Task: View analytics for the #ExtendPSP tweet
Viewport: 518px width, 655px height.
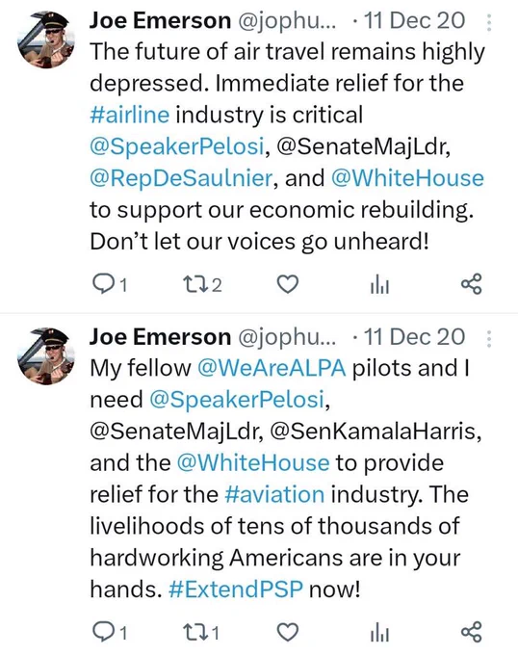Action: click(380, 633)
